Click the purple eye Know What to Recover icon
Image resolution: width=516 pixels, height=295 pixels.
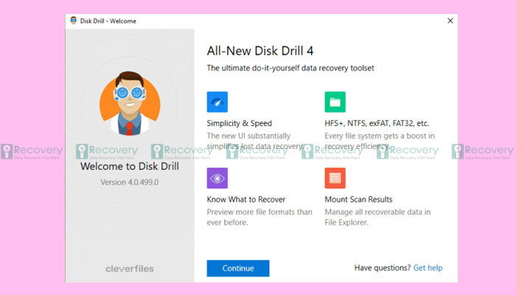pyautogui.click(x=217, y=178)
